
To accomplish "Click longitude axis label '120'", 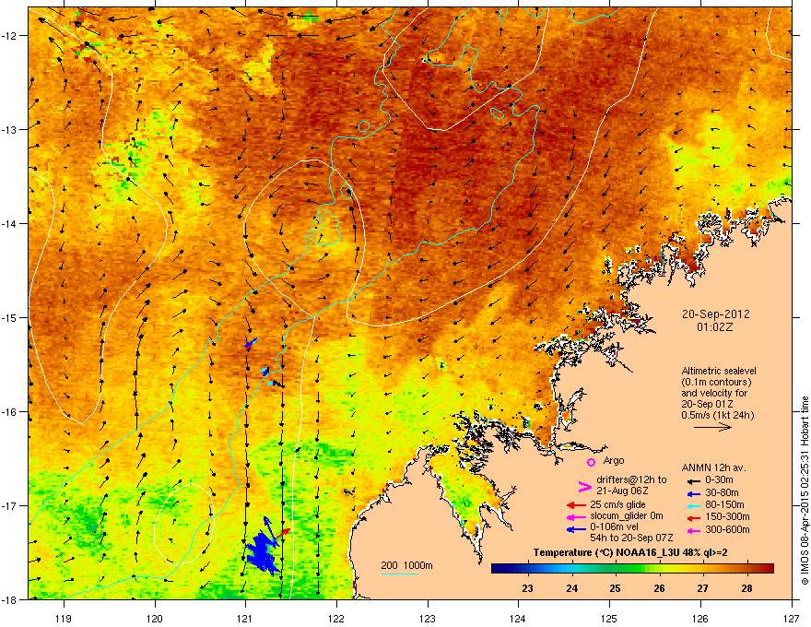I will pyautogui.click(x=155, y=618).
